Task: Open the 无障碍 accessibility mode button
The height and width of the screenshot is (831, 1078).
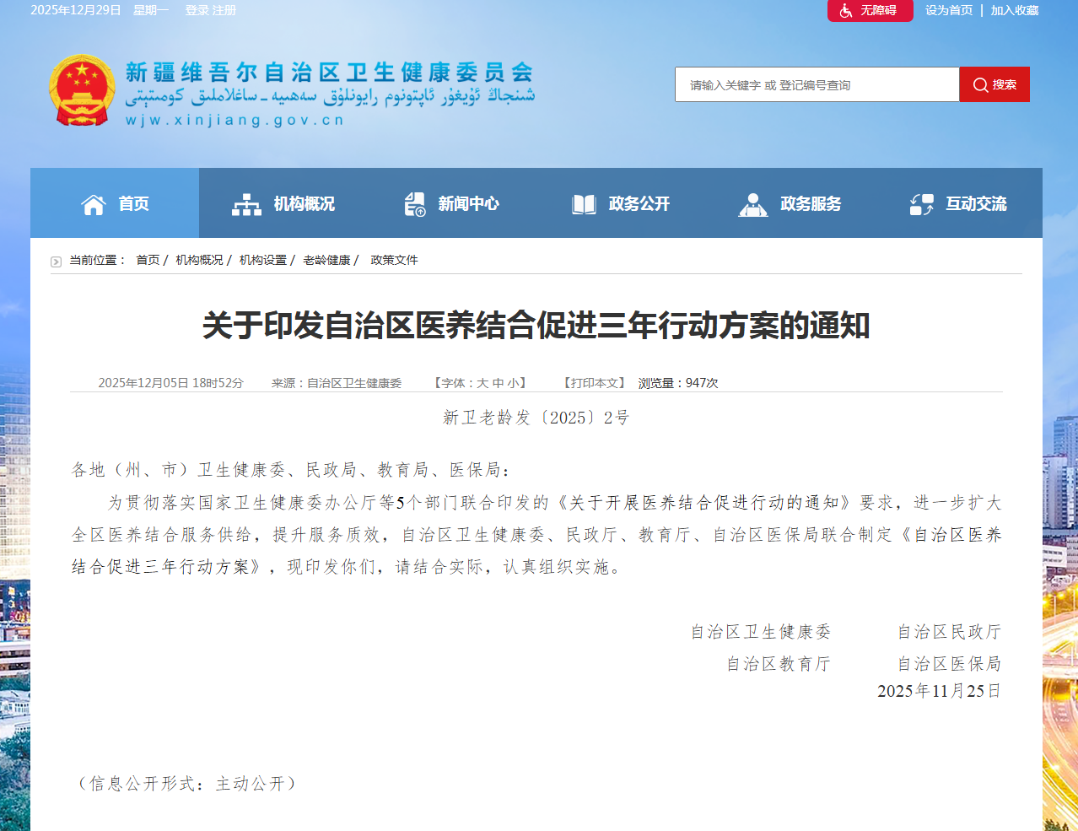Action: [x=870, y=11]
